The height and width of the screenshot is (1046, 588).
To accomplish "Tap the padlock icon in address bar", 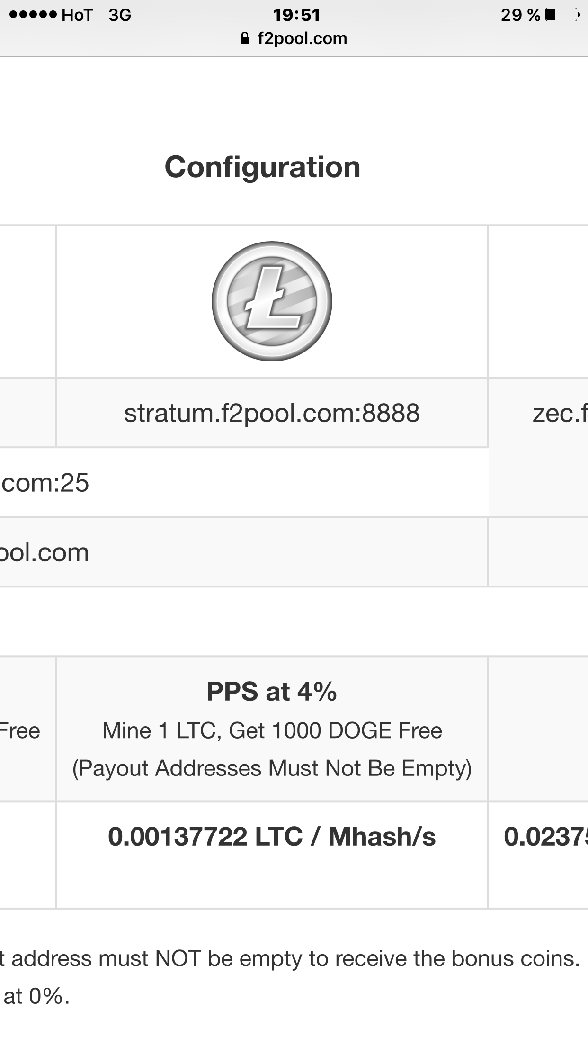I will [245, 38].
